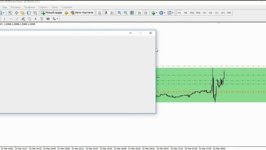Select the horizontal line drawing tool
Screen dimensions: 266x150
click(x=11, y=19)
